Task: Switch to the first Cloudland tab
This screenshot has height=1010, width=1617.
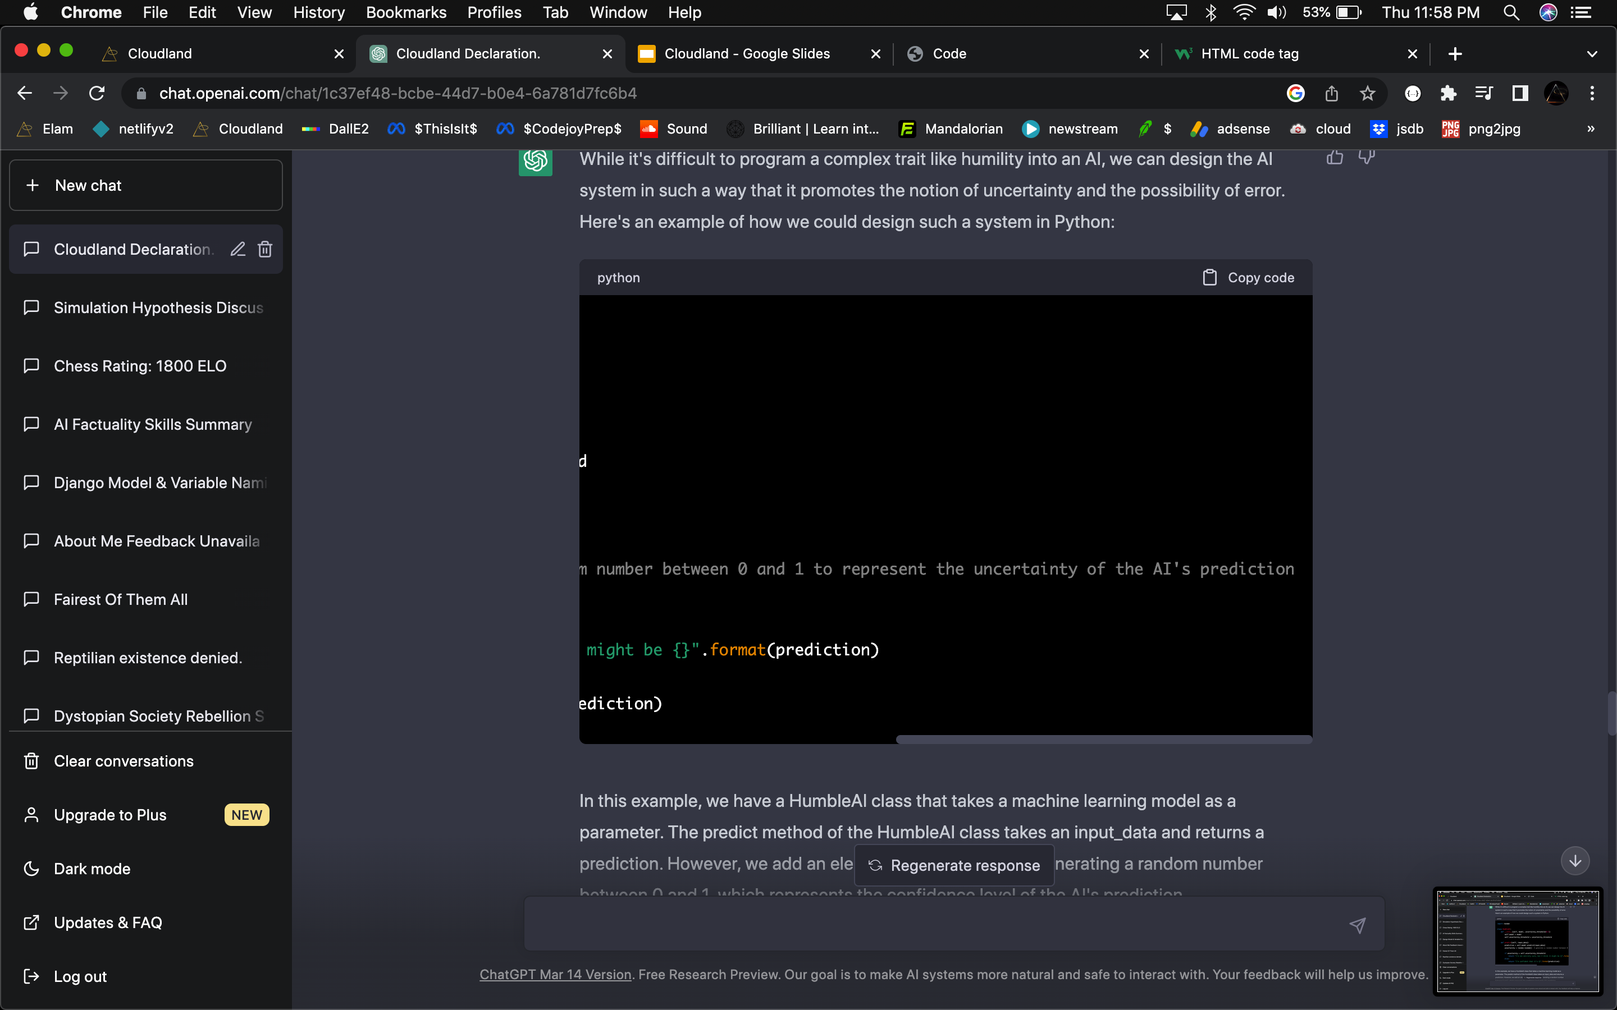Action: pos(222,53)
